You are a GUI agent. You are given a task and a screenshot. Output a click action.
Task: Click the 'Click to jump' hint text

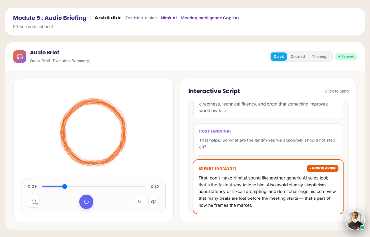pos(336,91)
